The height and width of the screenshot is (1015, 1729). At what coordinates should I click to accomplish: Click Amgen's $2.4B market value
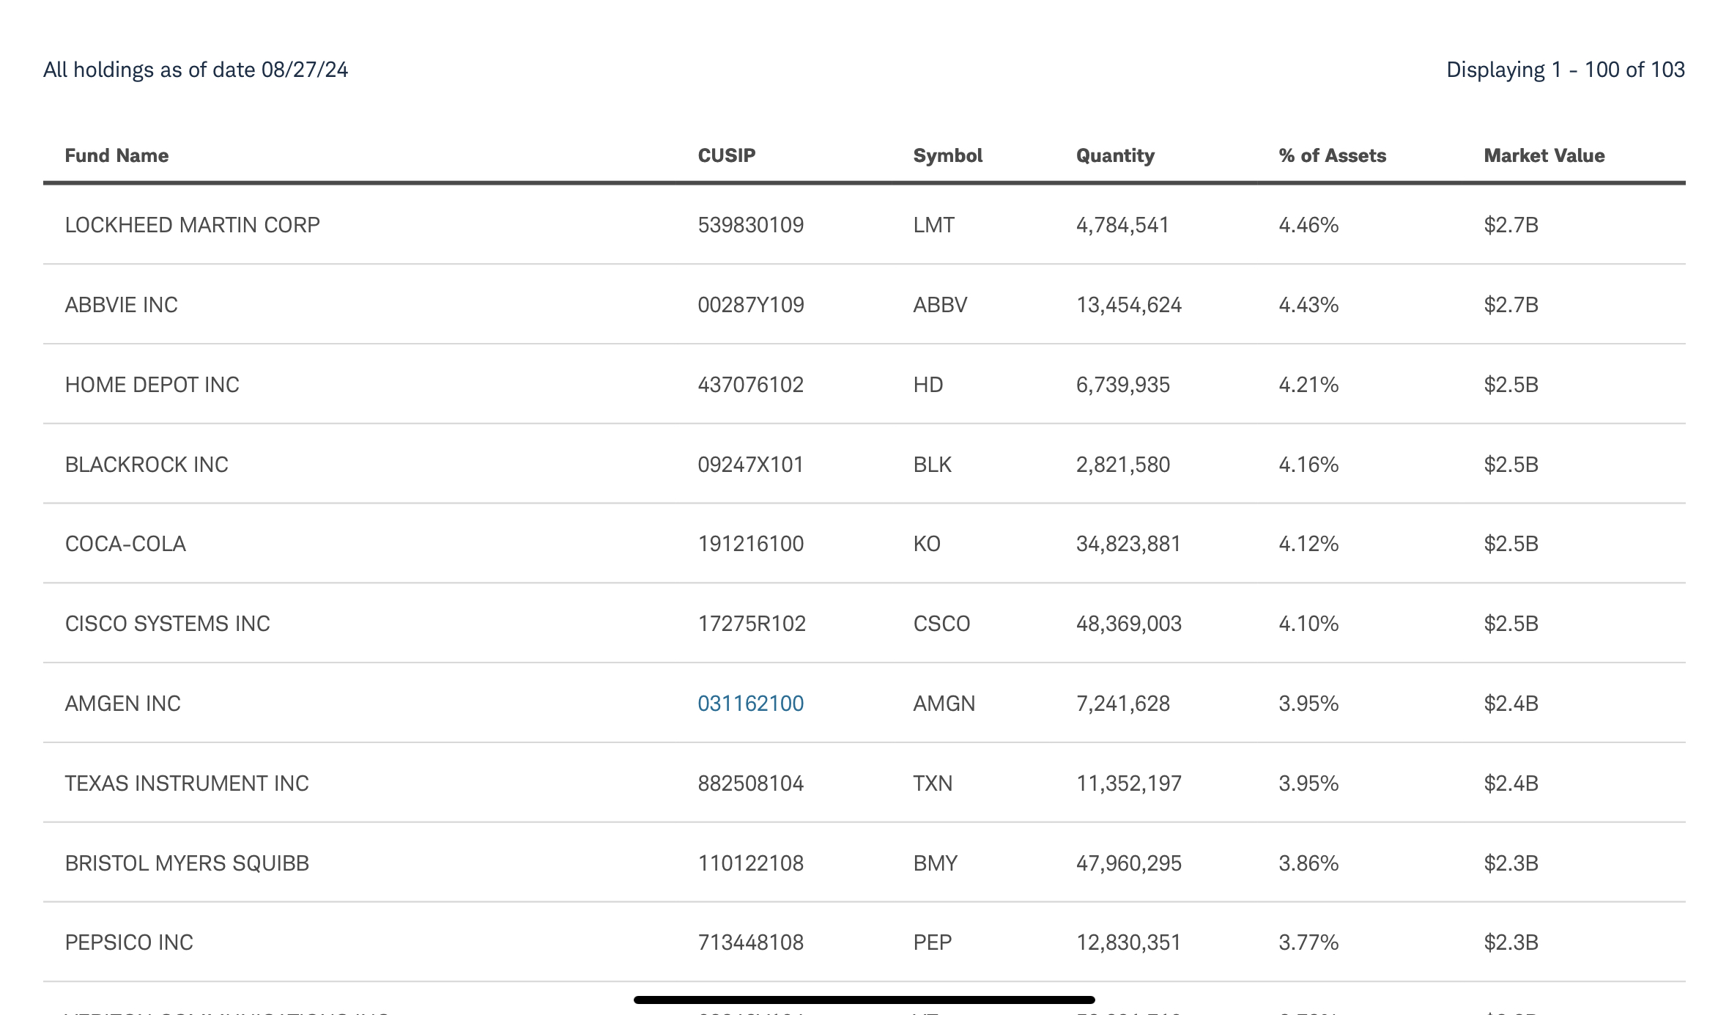(x=1511, y=704)
